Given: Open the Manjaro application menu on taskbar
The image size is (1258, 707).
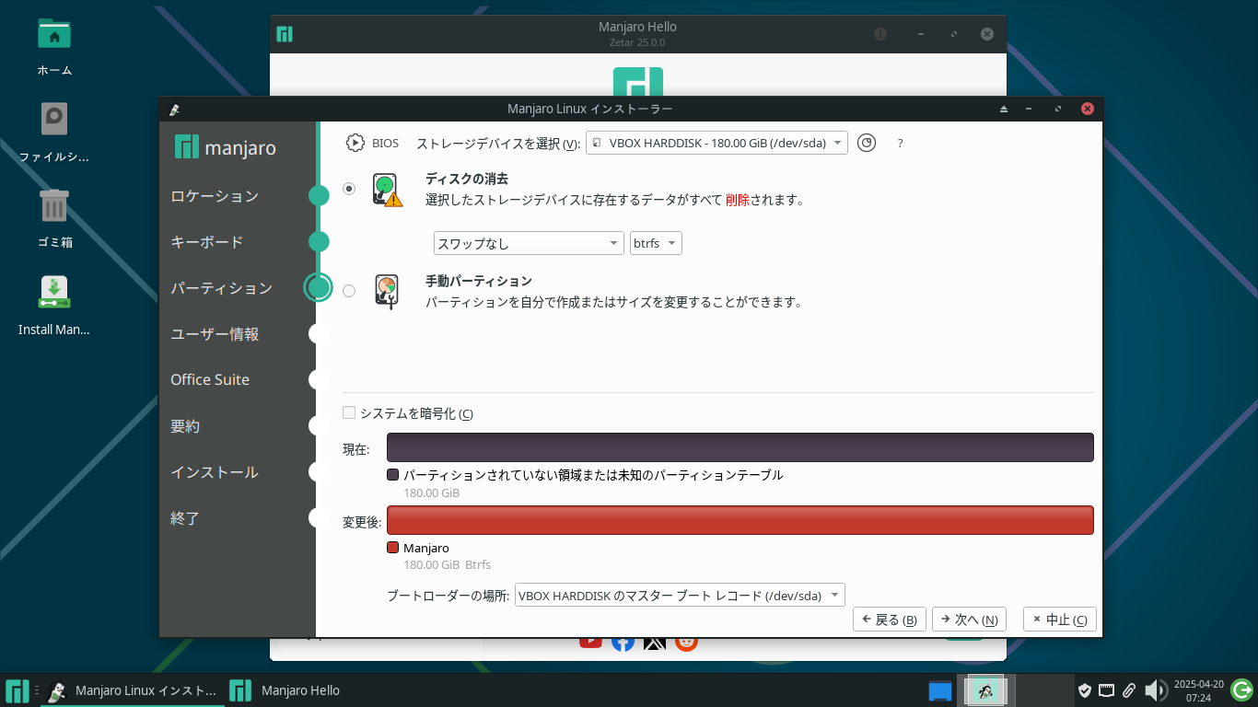Looking at the screenshot, I should click(x=17, y=690).
